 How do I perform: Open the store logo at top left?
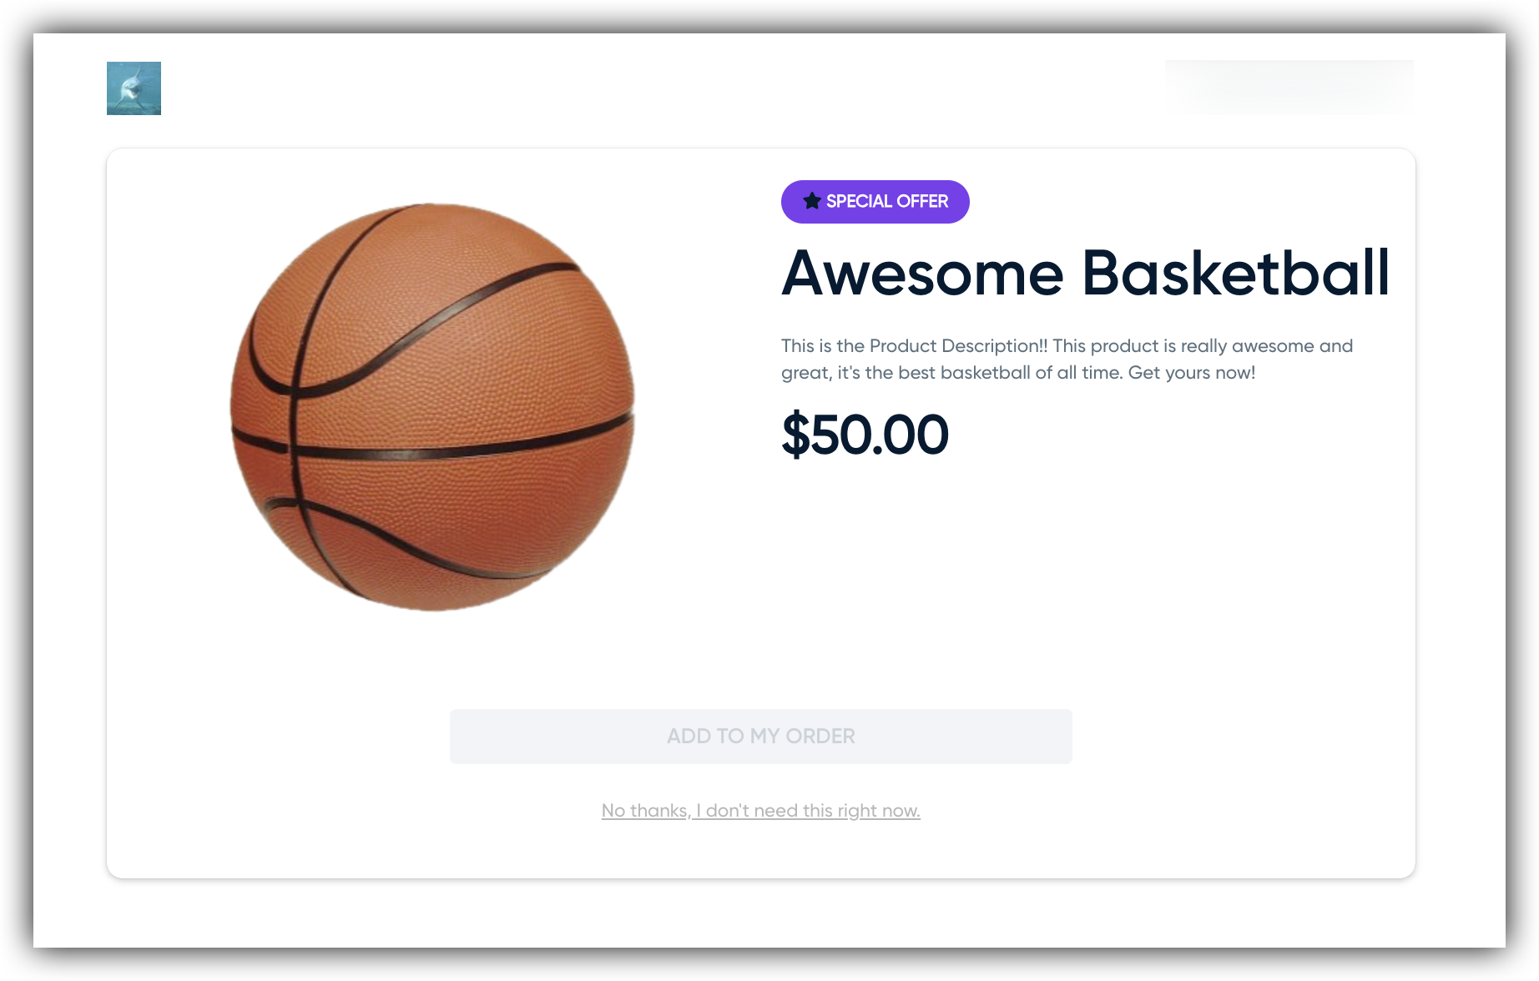[x=134, y=88]
